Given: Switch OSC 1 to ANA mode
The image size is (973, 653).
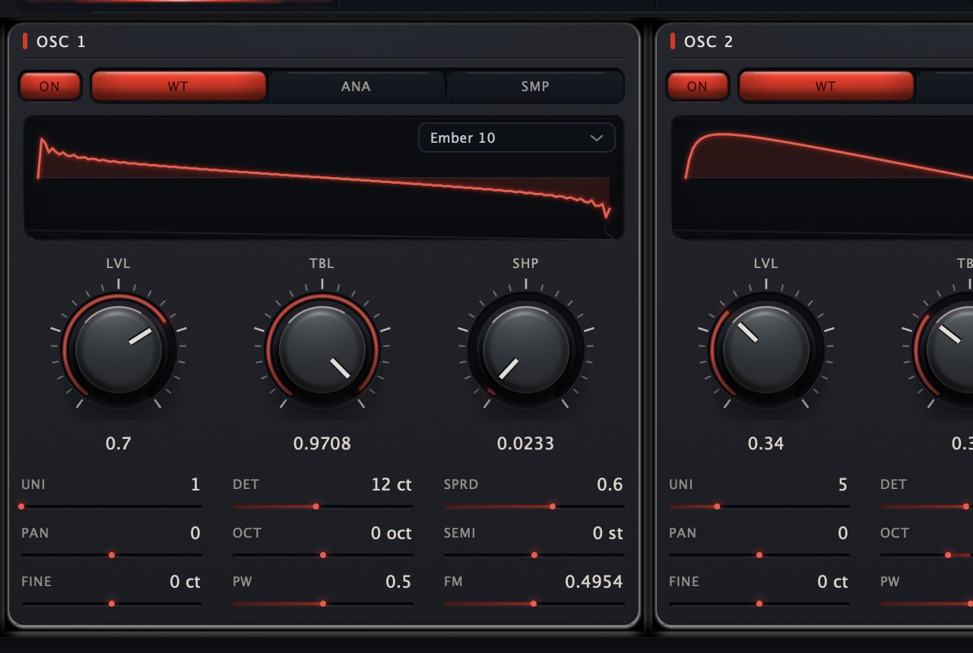Looking at the screenshot, I should pyautogui.click(x=356, y=87).
